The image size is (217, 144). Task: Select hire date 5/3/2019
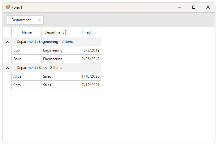[86, 50]
